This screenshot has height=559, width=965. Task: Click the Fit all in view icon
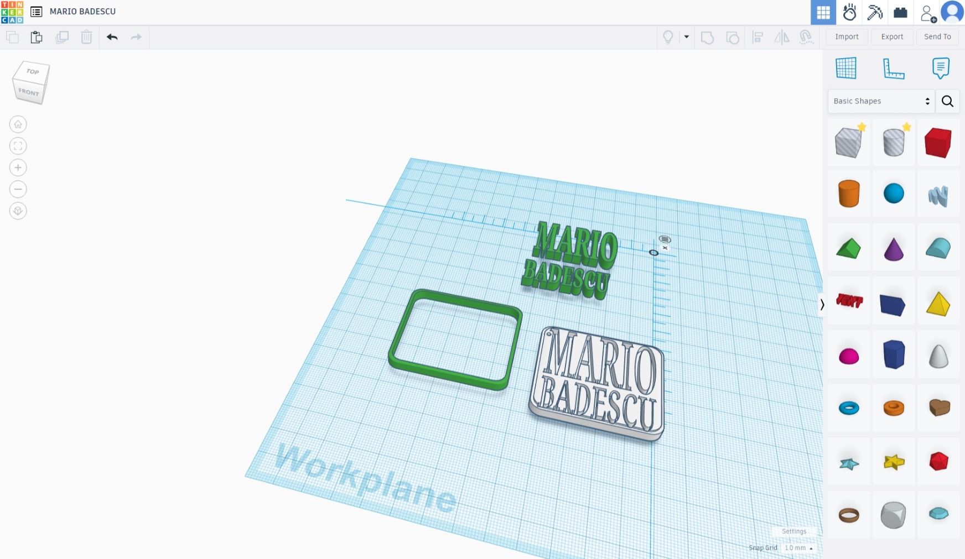point(18,146)
